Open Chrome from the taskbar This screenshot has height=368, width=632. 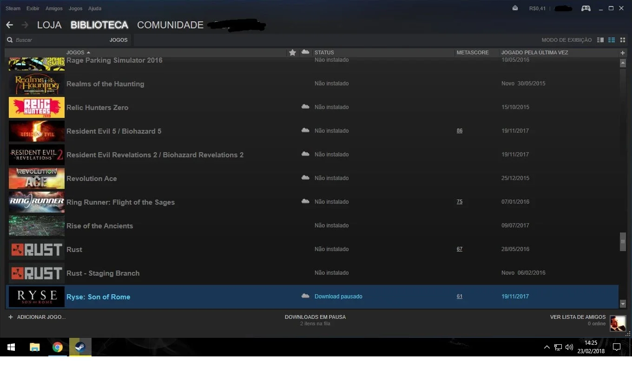pyautogui.click(x=58, y=347)
